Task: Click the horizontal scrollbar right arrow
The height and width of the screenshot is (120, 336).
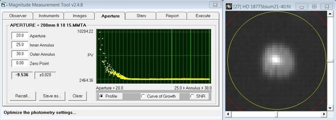Action: (324, 114)
